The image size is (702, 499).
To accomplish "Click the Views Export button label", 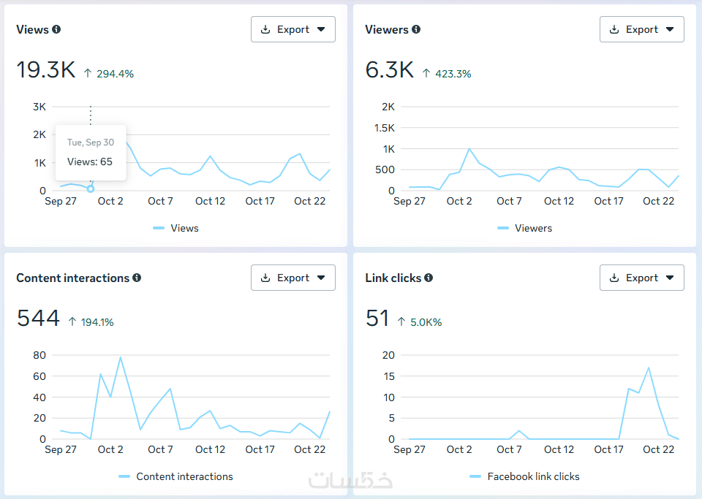I will click(x=293, y=29).
